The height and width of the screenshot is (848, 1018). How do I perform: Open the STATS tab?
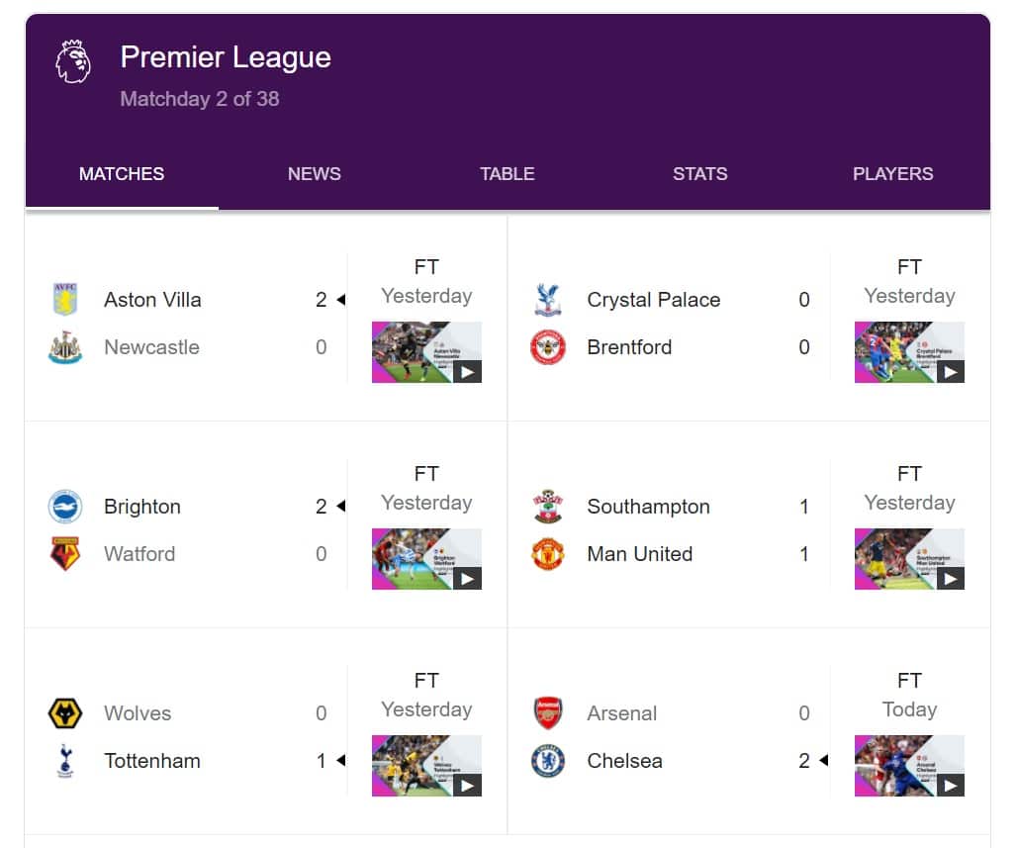click(x=699, y=173)
